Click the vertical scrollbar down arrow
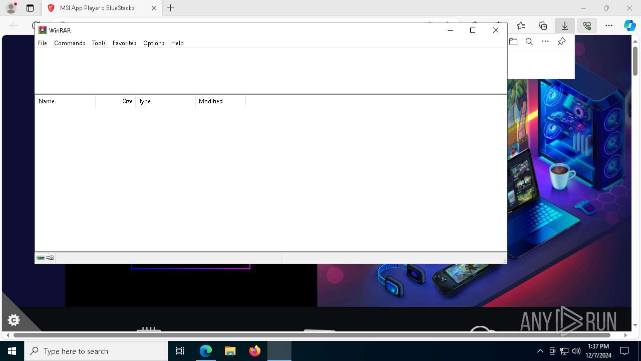 point(635,325)
